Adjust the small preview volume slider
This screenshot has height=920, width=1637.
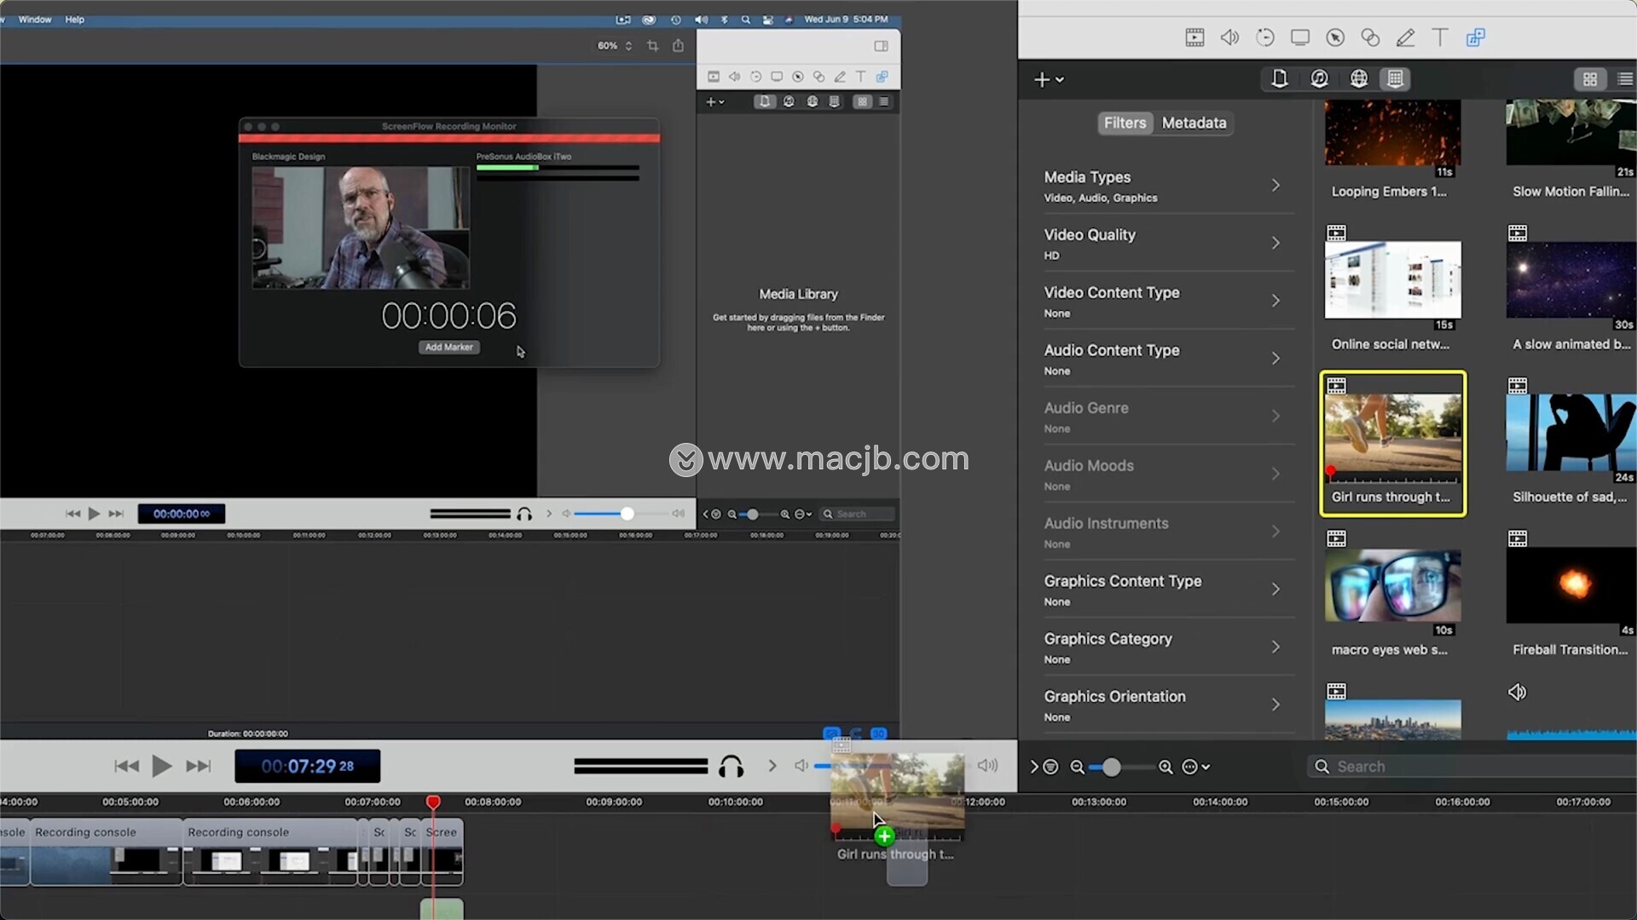(627, 514)
